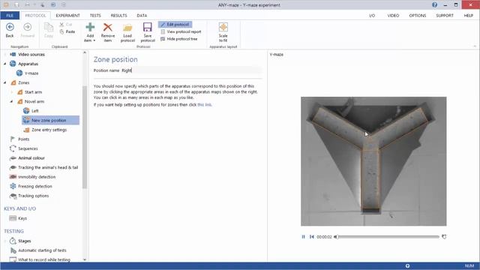480x270 pixels.
Task: Select the Points flag item
Action: [x=20, y=139]
